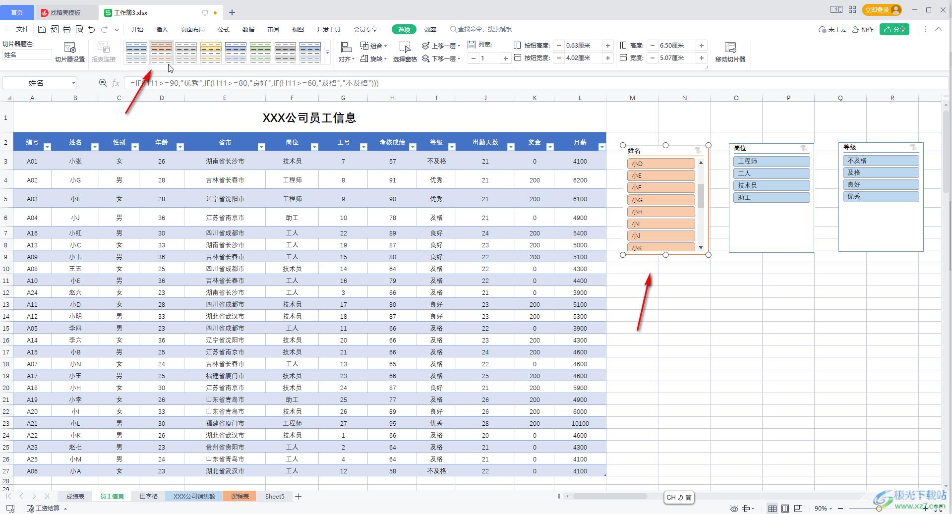The width and height of the screenshot is (952, 514).
Task: Open the 上移一层 bring forward dropdown
Action: pyautogui.click(x=441, y=46)
